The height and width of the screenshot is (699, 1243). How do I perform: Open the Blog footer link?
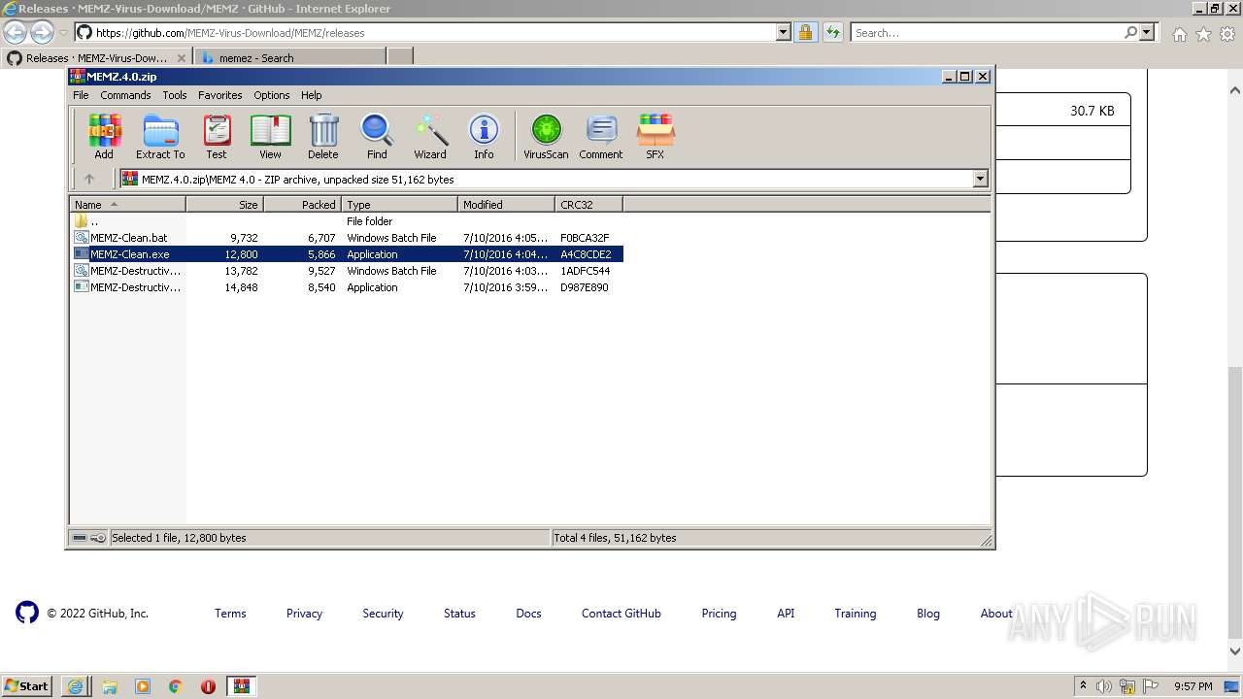click(928, 614)
